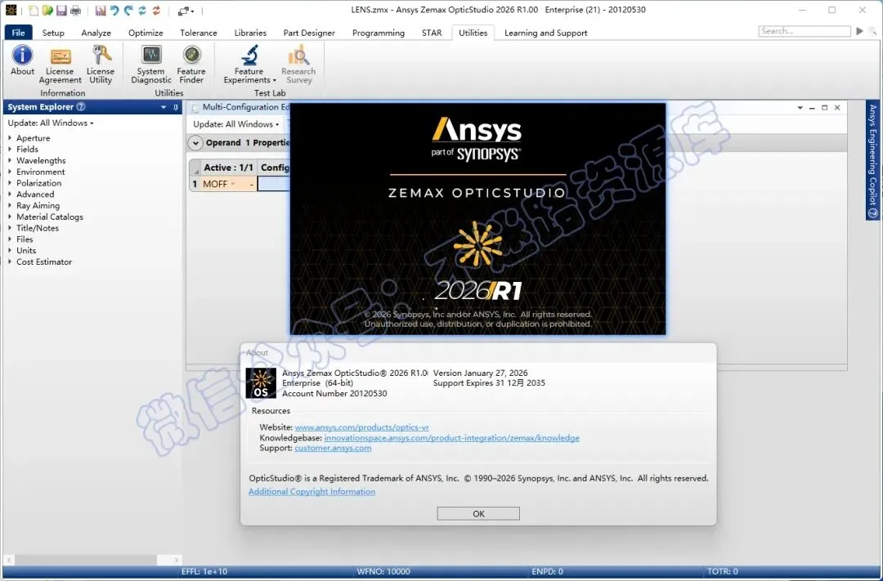This screenshot has width=883, height=581.
Task: Switch to the STAR ribbon tab
Action: click(x=432, y=33)
